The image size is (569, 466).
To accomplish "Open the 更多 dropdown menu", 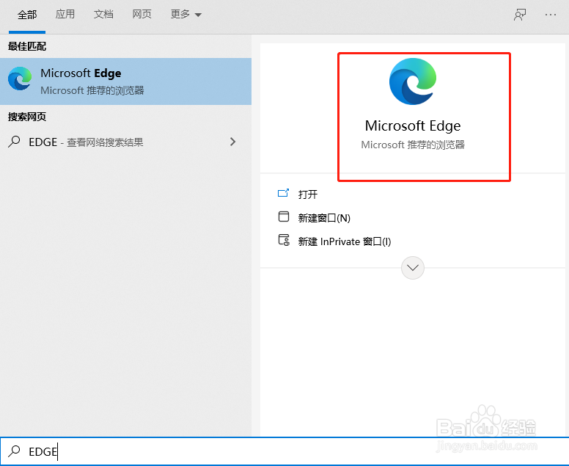I will (186, 14).
